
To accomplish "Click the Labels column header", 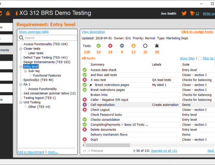I will [x=157, y=65].
